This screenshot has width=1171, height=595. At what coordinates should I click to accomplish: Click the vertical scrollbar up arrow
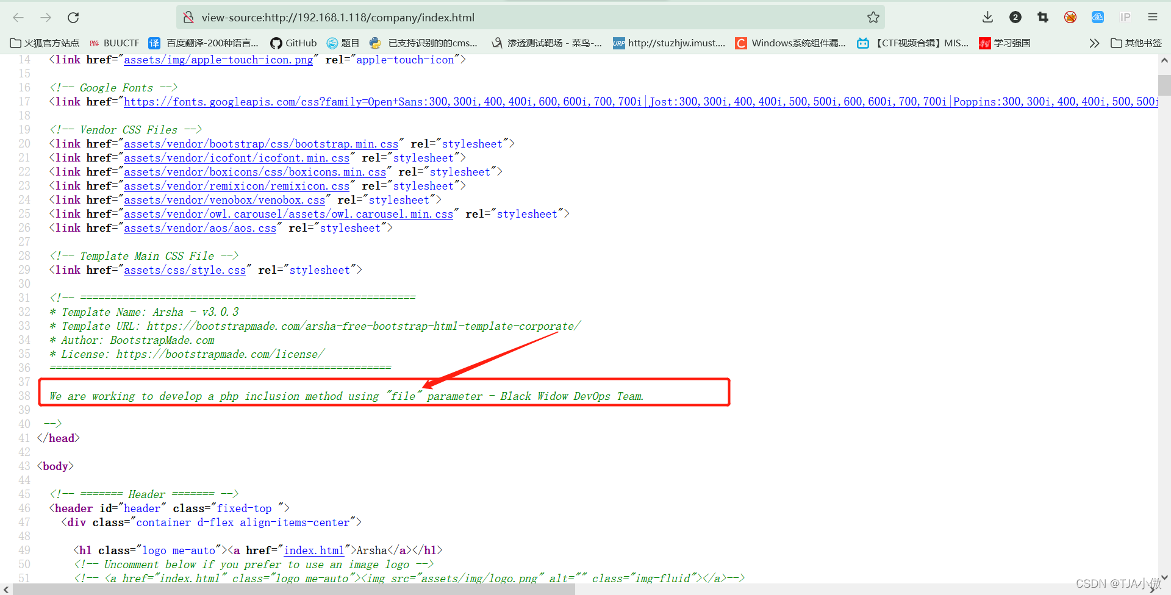pyautogui.click(x=1164, y=60)
